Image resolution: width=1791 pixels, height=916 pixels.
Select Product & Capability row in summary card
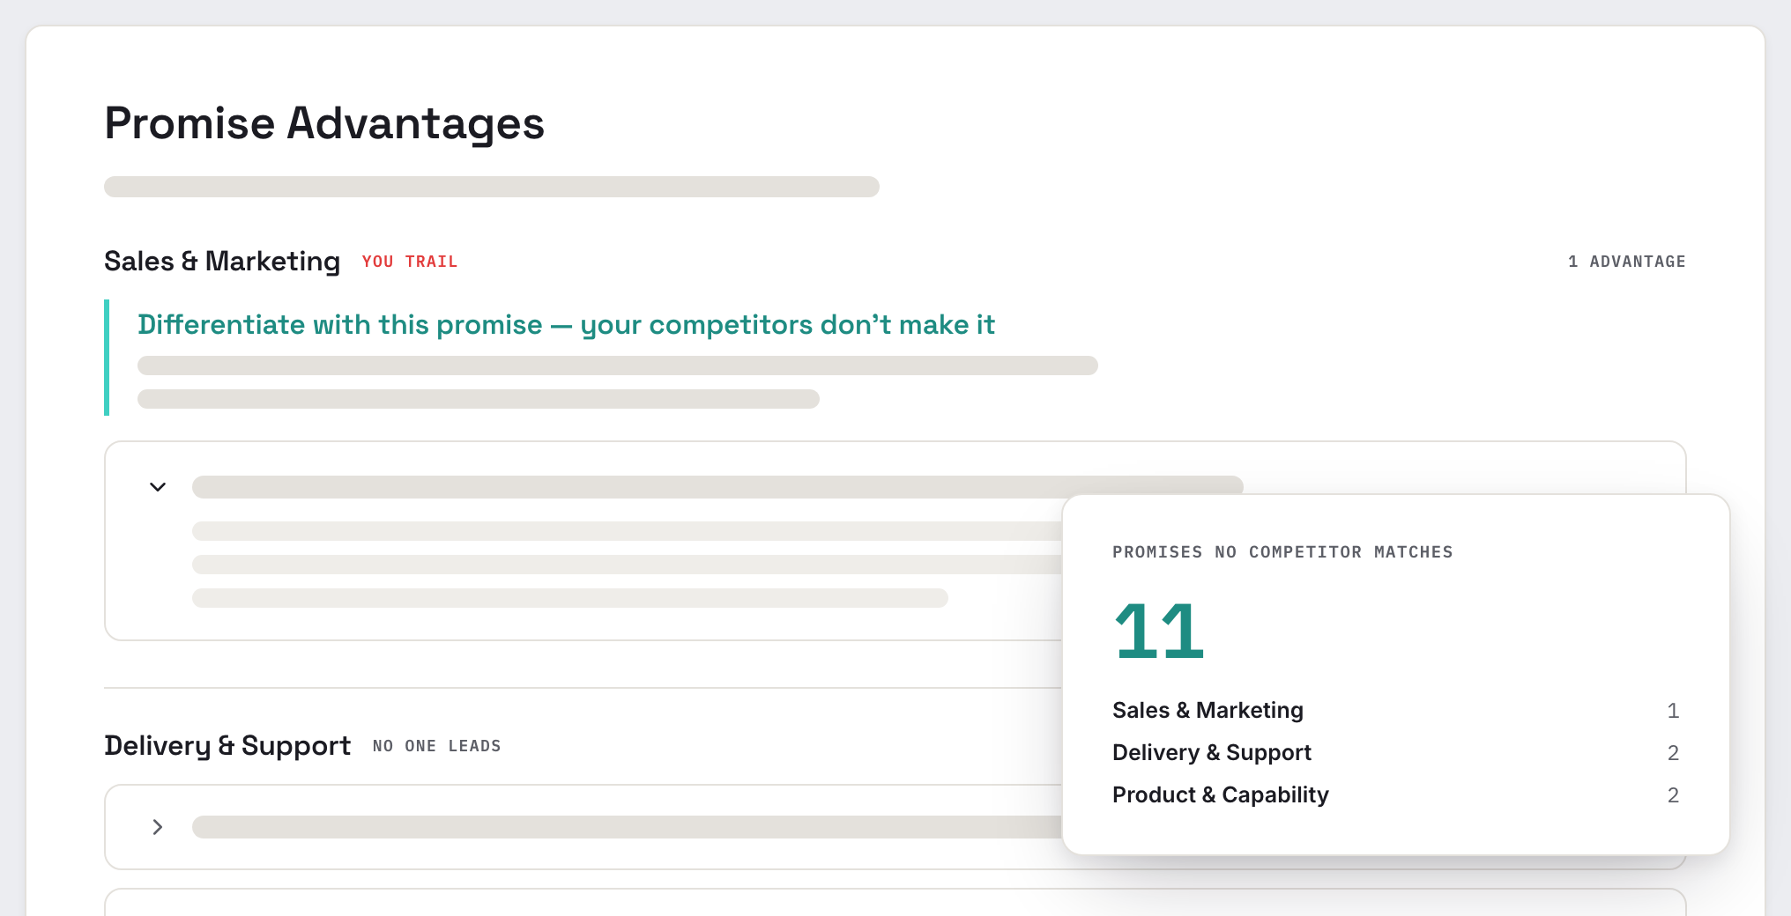click(1396, 795)
